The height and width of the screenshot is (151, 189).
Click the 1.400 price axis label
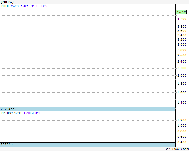point(182,103)
